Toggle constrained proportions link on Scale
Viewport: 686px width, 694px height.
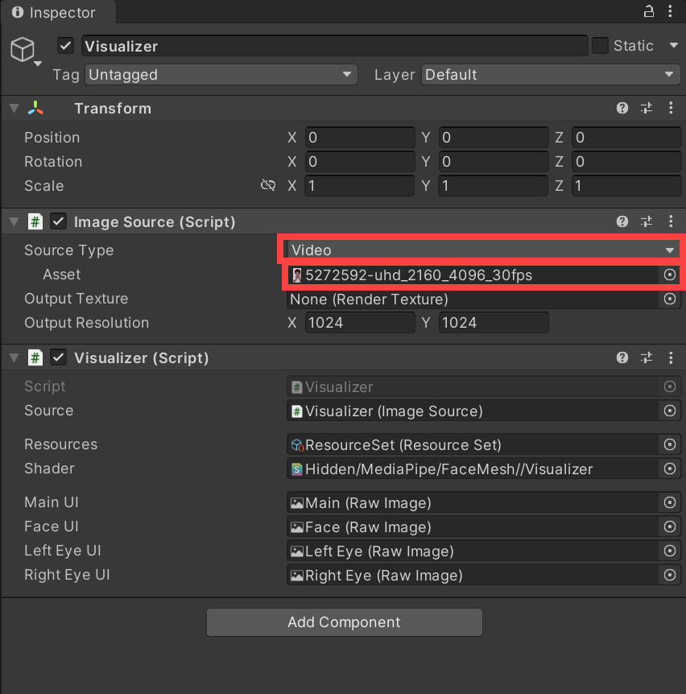pos(268,185)
